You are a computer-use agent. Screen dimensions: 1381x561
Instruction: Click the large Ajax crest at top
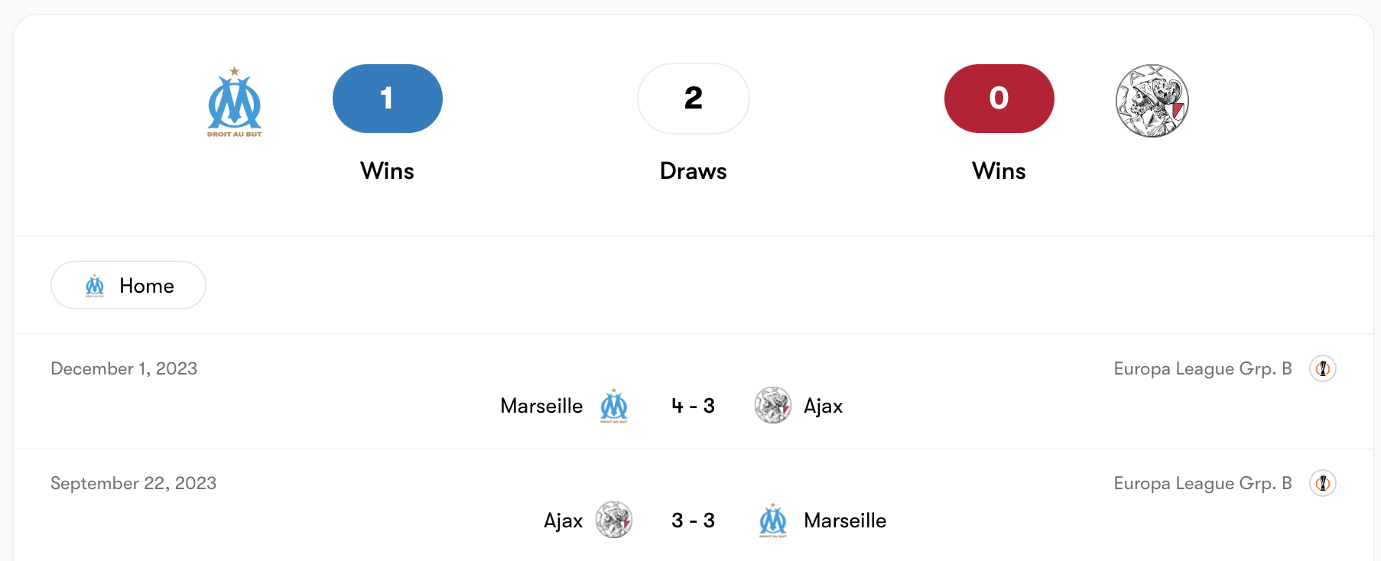(1152, 101)
